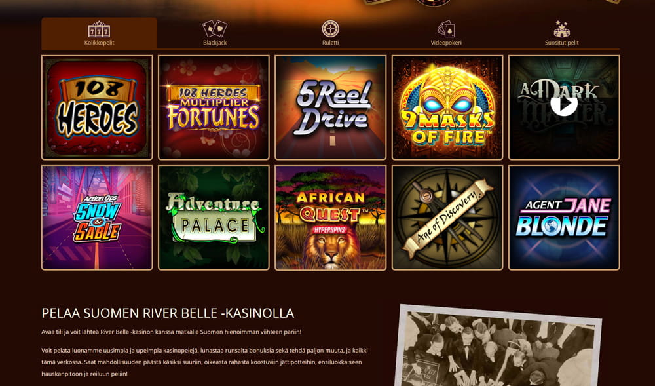This screenshot has width=655, height=386.
Task: Open the Videopokeri cards icon
Action: pos(446,29)
